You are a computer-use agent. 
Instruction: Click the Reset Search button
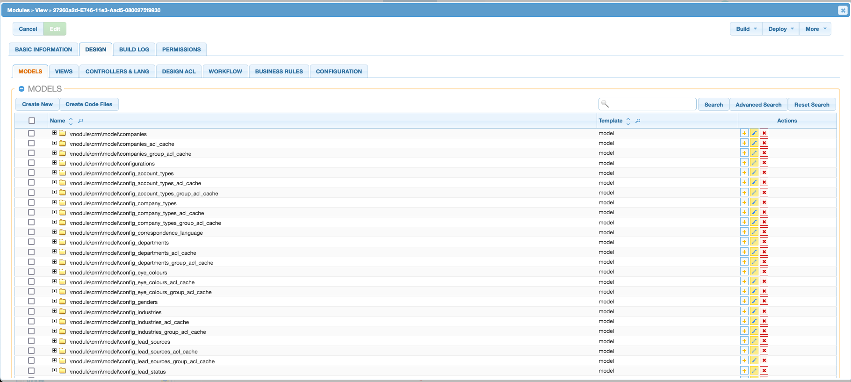[812, 105]
